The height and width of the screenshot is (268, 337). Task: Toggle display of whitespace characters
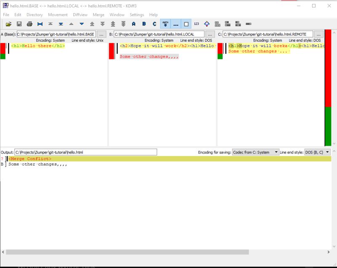tap(175, 23)
